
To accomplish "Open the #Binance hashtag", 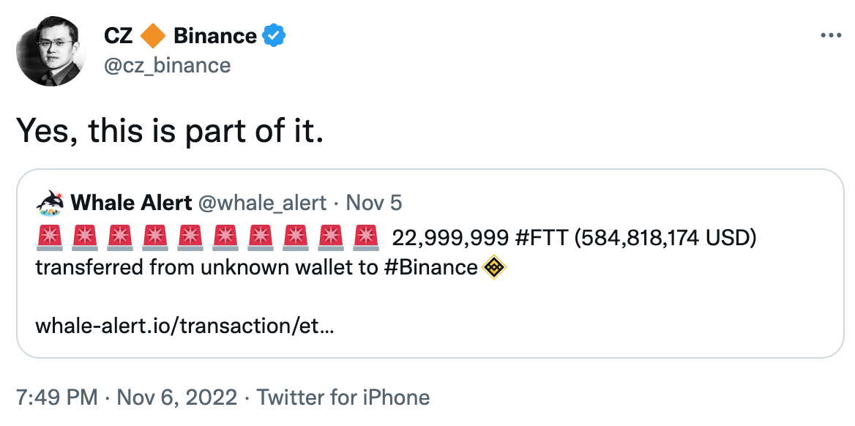I will tap(430, 267).
